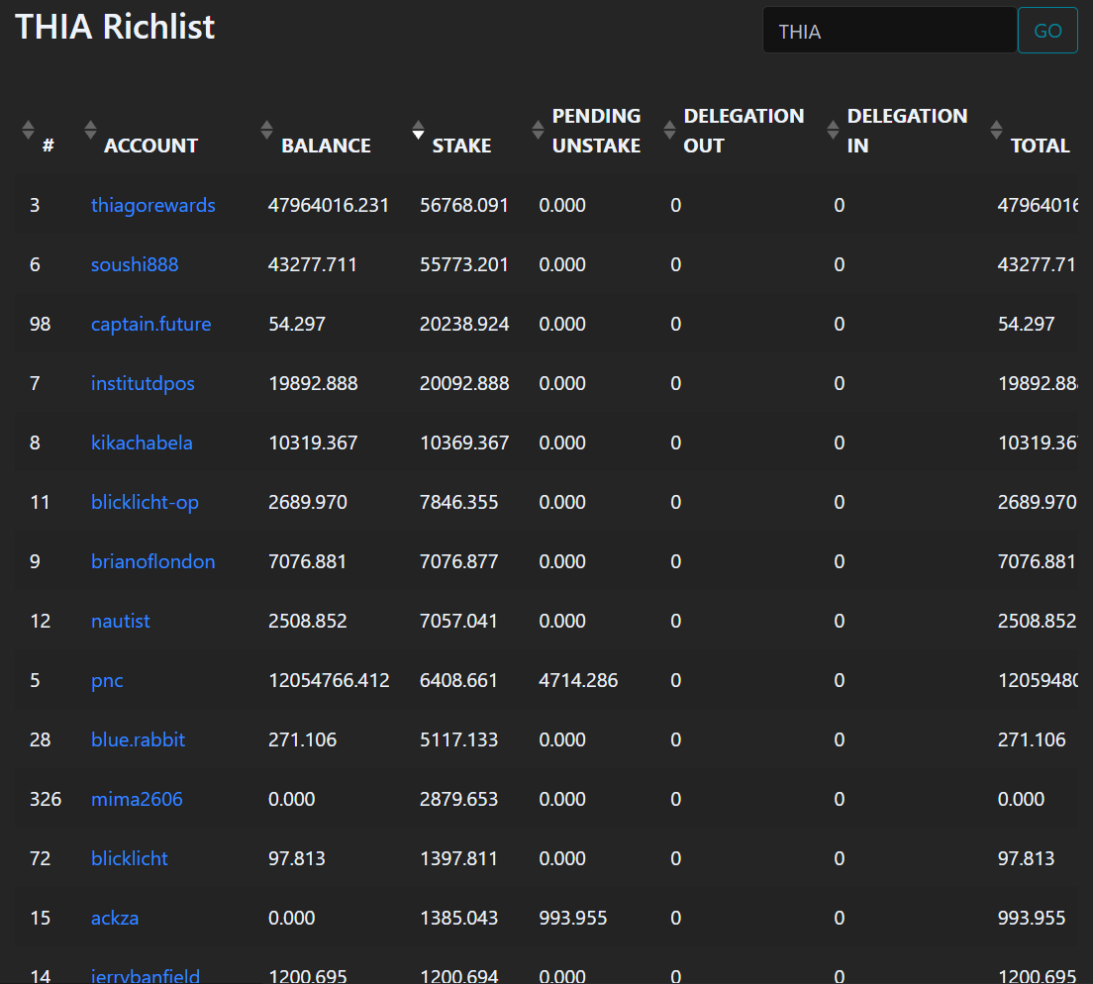
Task: Select balance value 7076.881
Action: click(x=307, y=561)
